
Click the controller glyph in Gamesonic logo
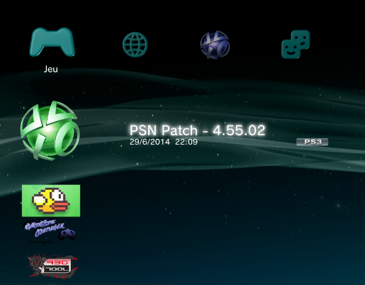pyautogui.click(x=68, y=234)
